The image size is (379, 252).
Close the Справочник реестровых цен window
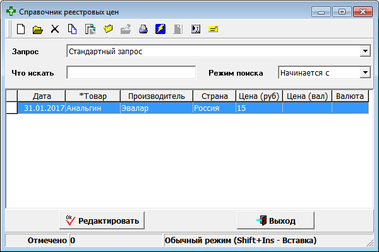[363, 11]
